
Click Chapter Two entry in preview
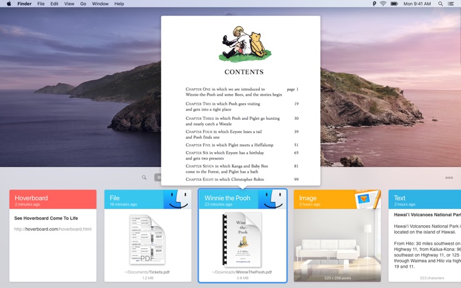coord(242,107)
